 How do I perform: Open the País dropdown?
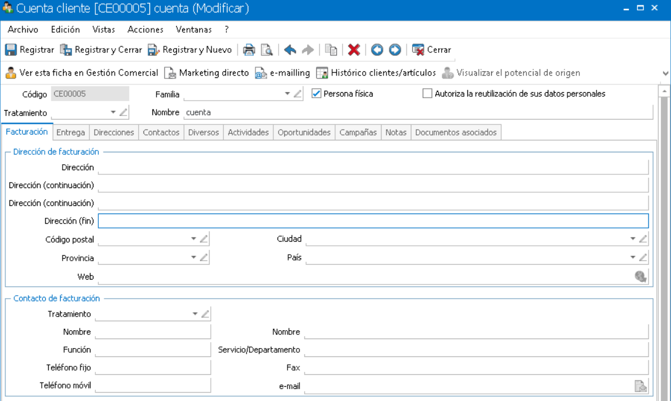click(x=632, y=258)
